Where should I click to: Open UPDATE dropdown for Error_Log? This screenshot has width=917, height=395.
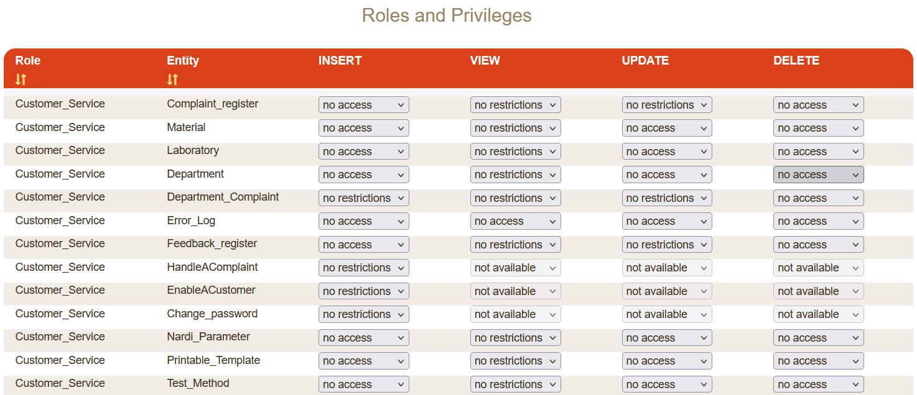[667, 221]
